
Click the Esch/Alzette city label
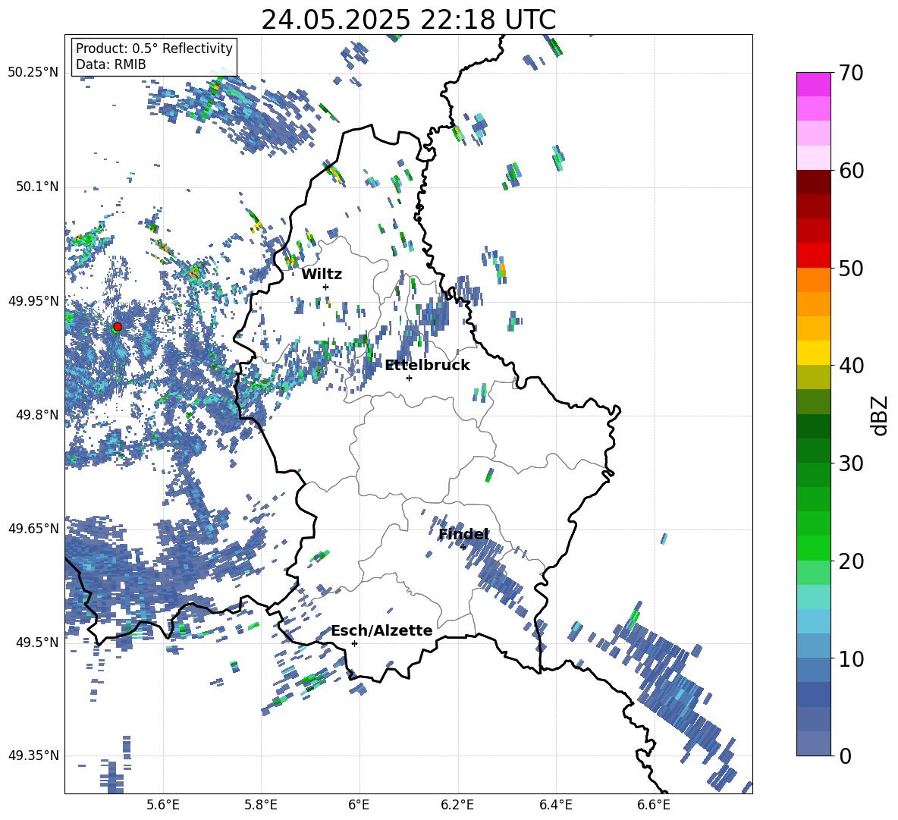[x=381, y=630]
